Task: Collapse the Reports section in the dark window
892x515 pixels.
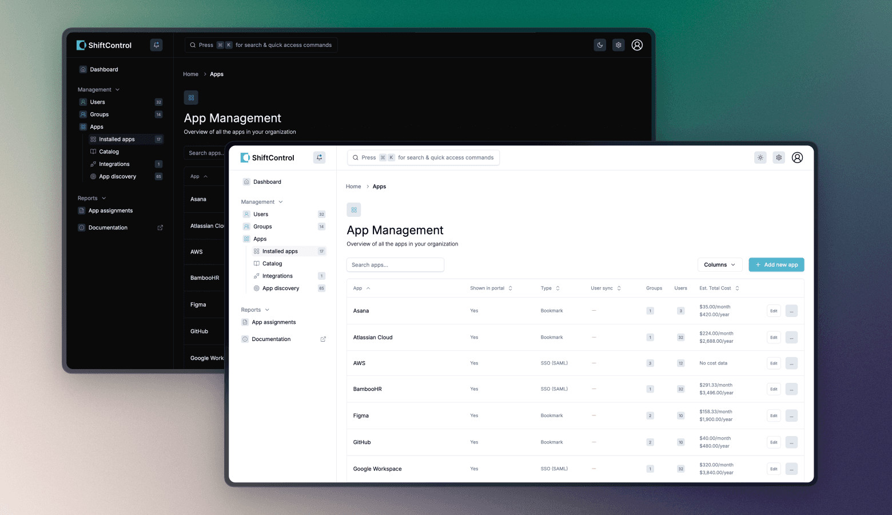Action: coord(91,199)
